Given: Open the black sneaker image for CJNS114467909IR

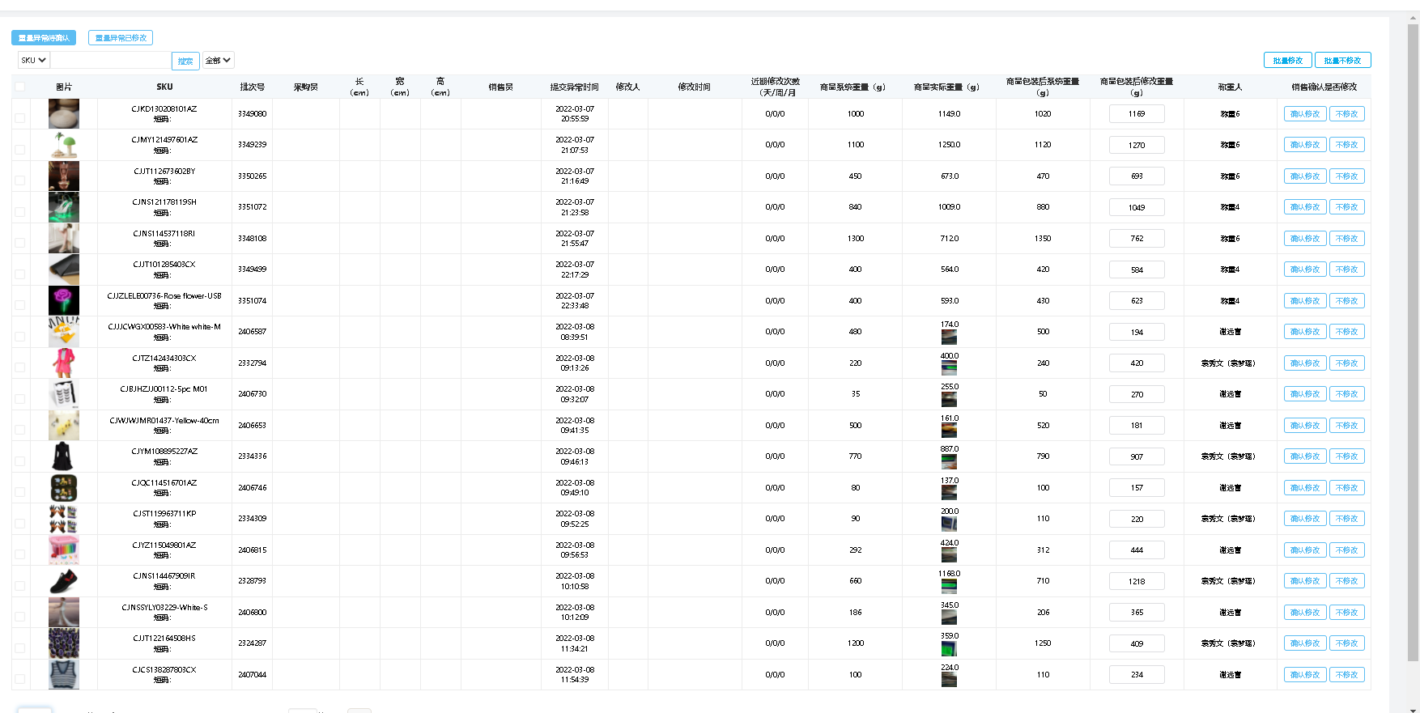Looking at the screenshot, I should [x=64, y=581].
